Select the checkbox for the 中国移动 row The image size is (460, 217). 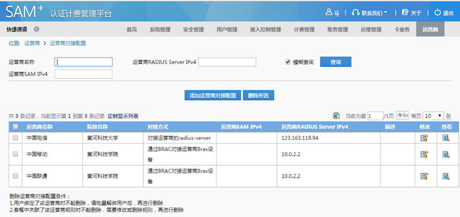[16, 154]
